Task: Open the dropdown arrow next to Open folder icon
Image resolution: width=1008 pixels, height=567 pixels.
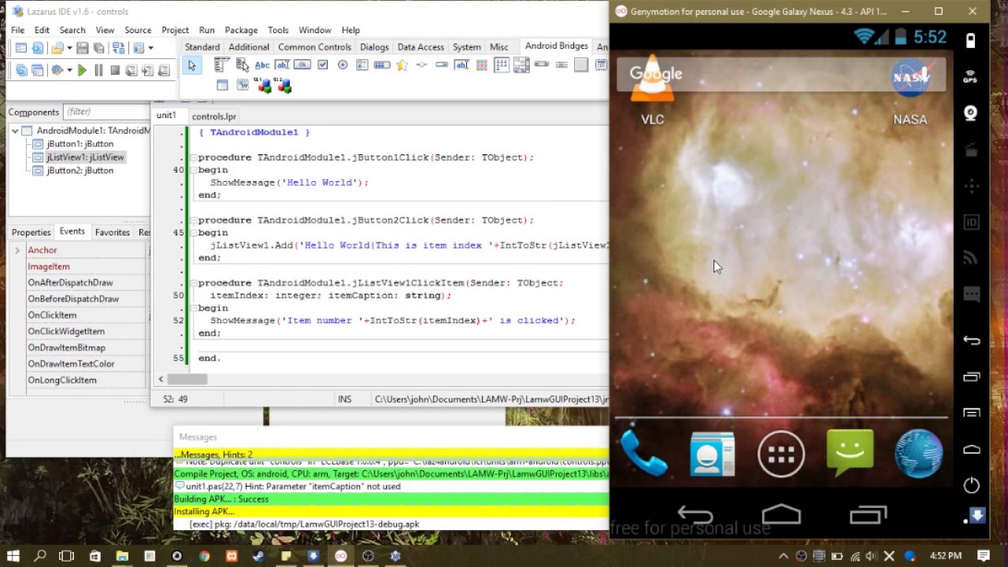Action: 69,48
